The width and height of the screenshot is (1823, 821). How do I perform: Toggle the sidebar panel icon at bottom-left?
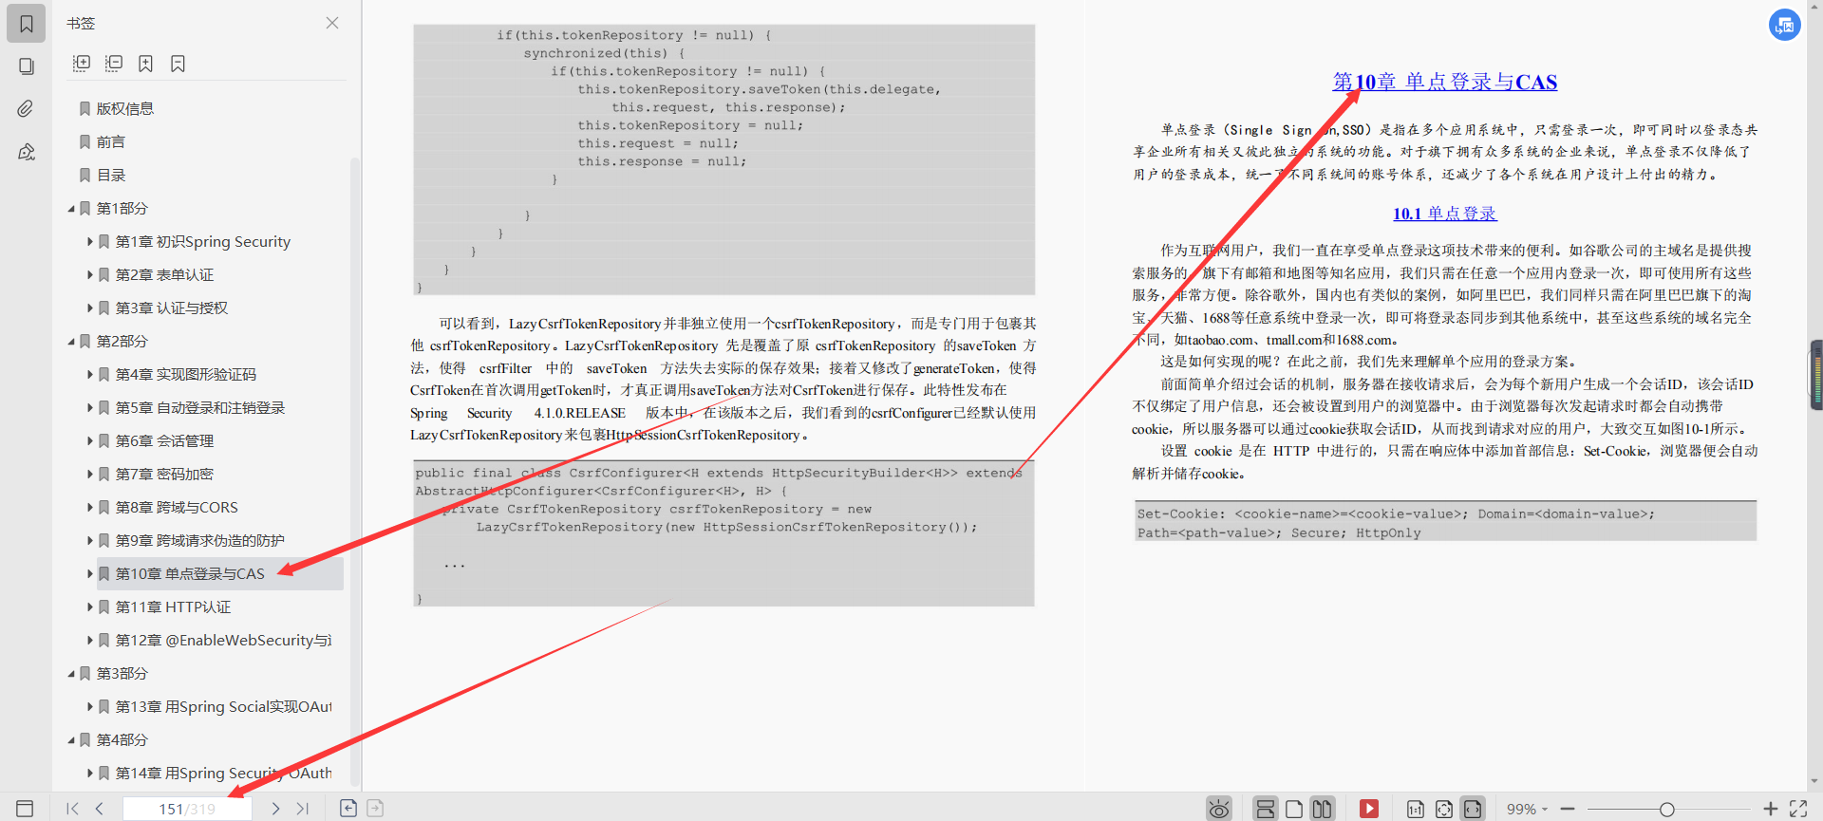26,809
